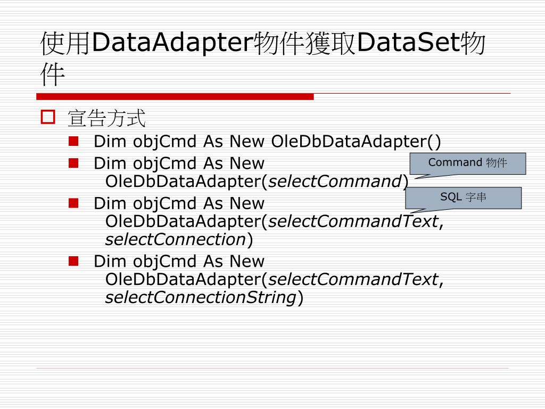Click the red bullet before selectConnectionString declaration
Viewport: 545px width, 409px height.
coord(73,261)
